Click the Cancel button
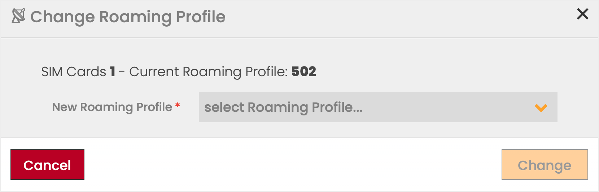Viewport: 599px width, 192px height. point(47,165)
